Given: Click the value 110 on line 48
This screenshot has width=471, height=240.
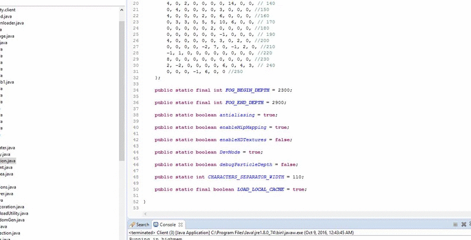Looking at the screenshot, I should pyautogui.click(x=297, y=177).
